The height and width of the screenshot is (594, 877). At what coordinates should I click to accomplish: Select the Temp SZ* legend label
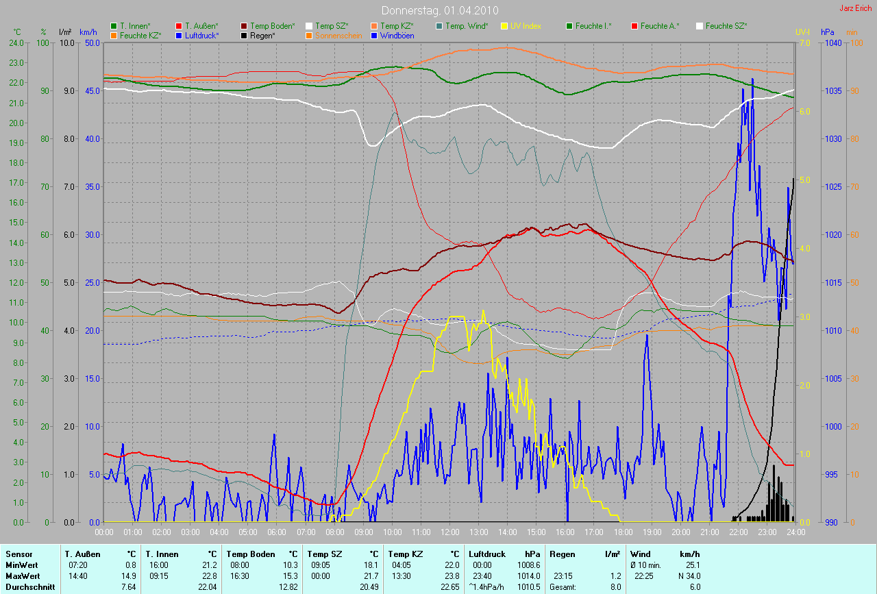click(332, 26)
